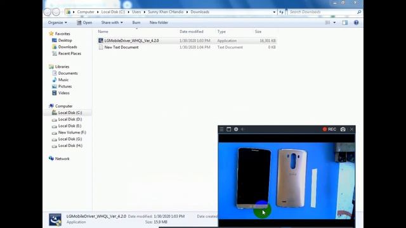Select Network in the navigation pane
406x228 pixels.
[x=62, y=159]
